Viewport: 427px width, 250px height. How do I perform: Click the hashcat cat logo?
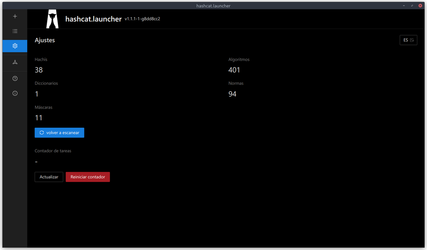pos(52,19)
